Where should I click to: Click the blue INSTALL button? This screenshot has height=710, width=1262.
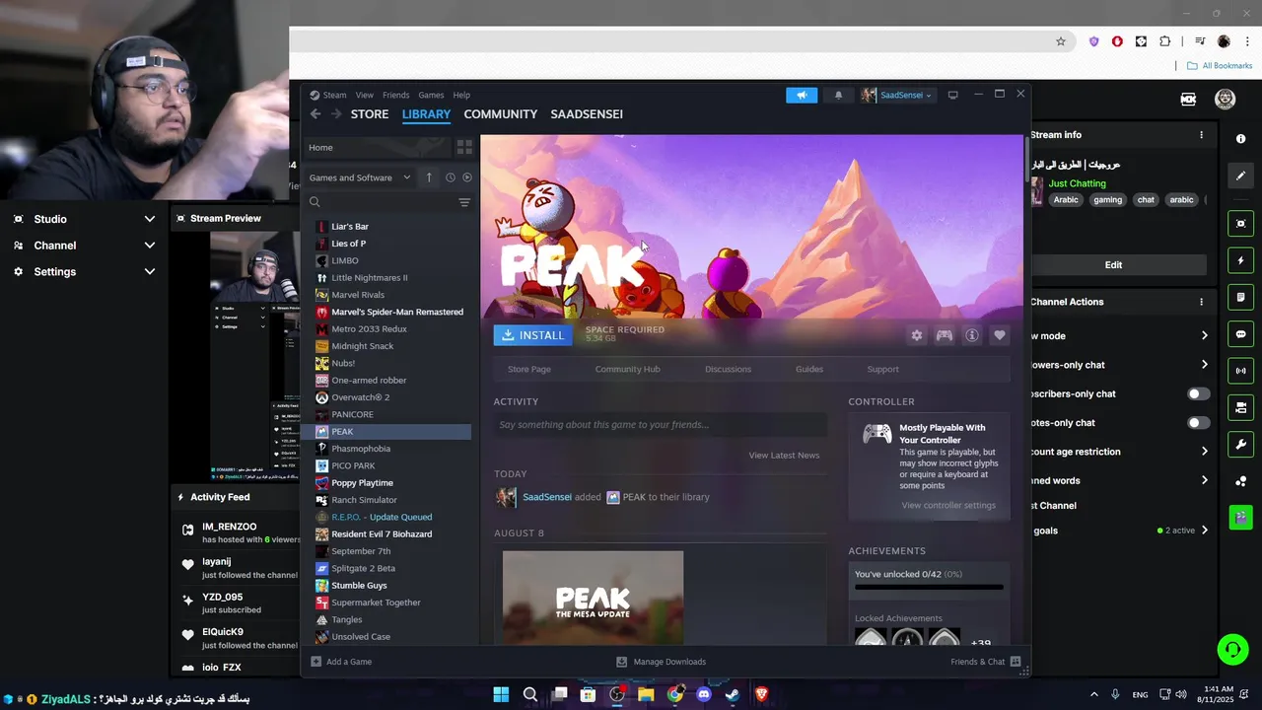(x=533, y=335)
